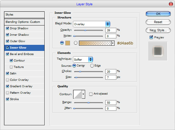Click the OK button
Image resolution: width=175 pixels, height=130 pixels.
tap(158, 14)
